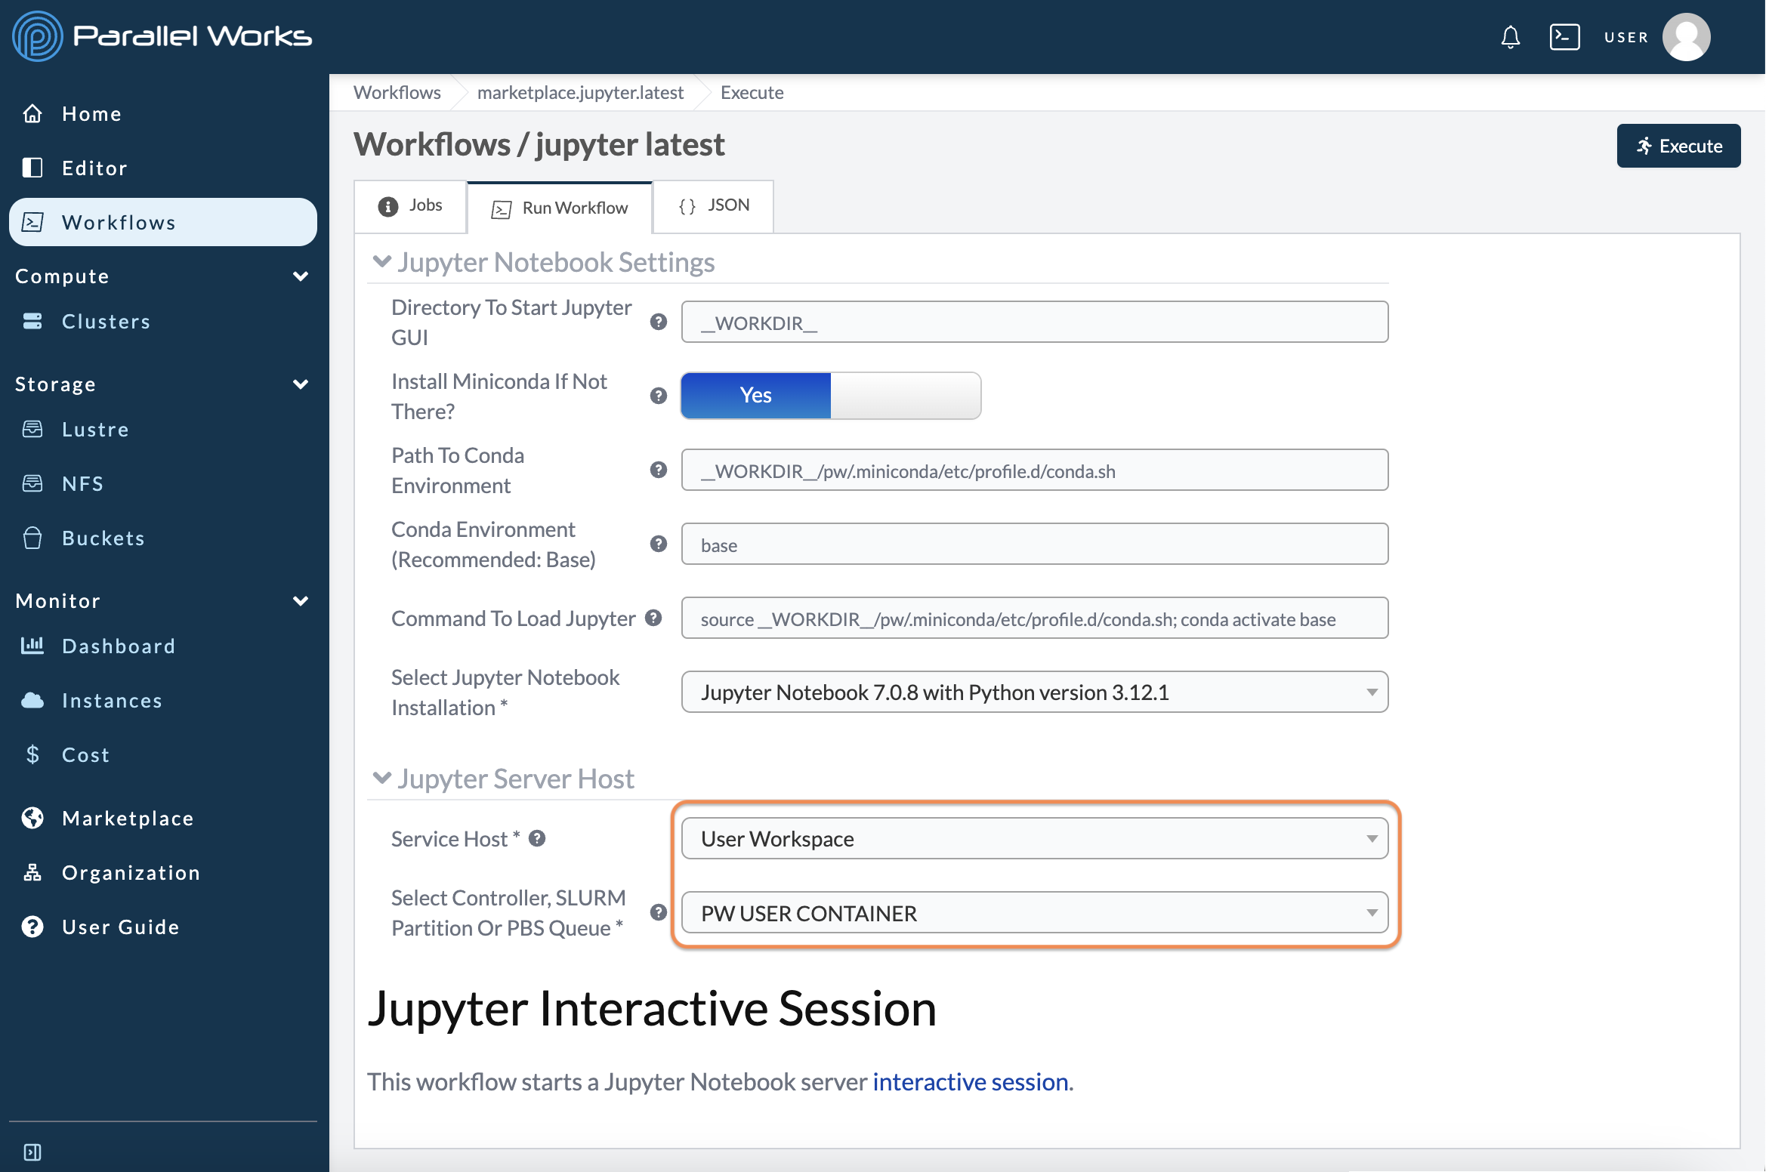The height and width of the screenshot is (1172, 1769).
Task: Collapse the Monitor sidebar section
Action: pos(301,601)
